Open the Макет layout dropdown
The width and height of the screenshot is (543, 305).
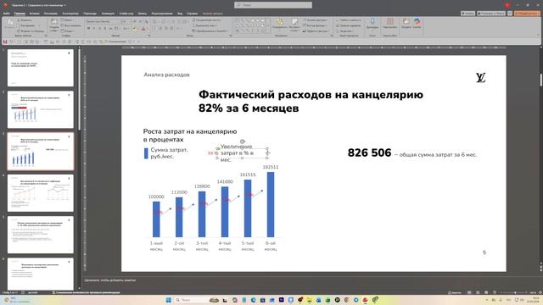point(68,20)
